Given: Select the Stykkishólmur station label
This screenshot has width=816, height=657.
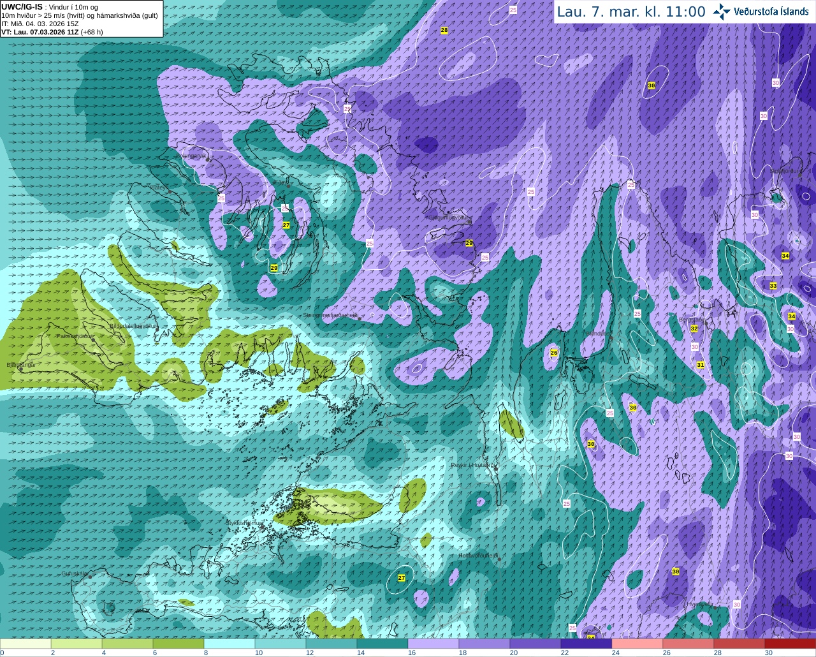Looking at the screenshot, I should click(x=244, y=522).
